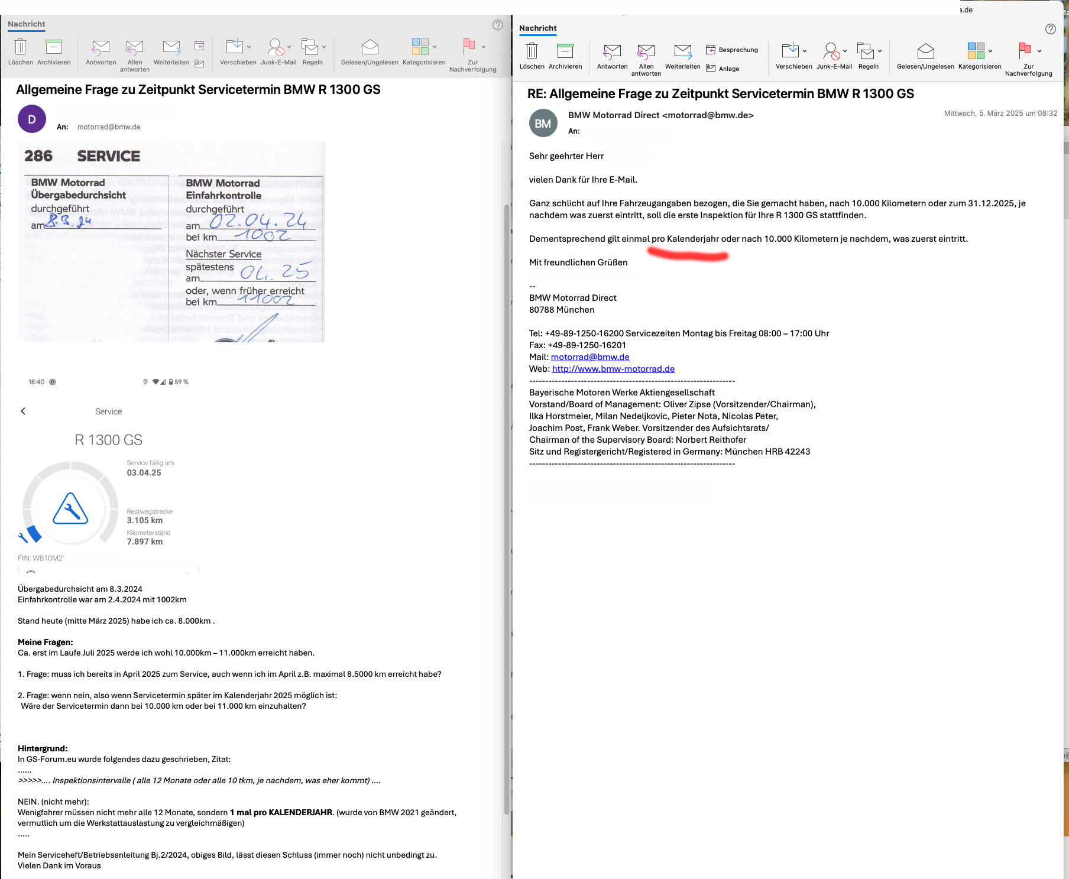
Task: Select the Nachricht tab in right window
Action: (x=537, y=28)
